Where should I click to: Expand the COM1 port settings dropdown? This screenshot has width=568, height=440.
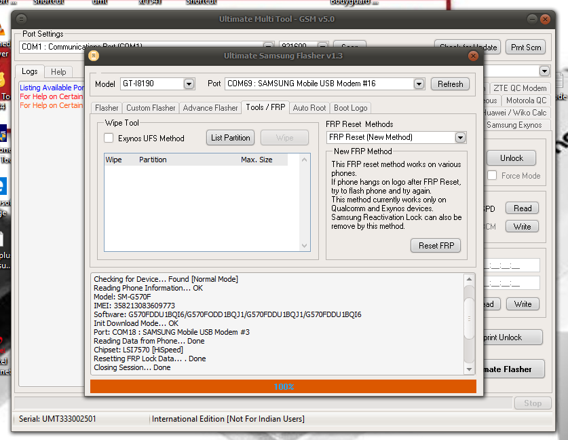tap(269, 46)
